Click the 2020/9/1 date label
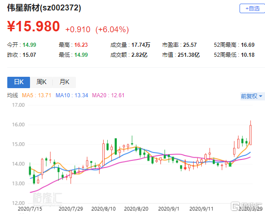The image size is (265, 214). tap(169, 209)
